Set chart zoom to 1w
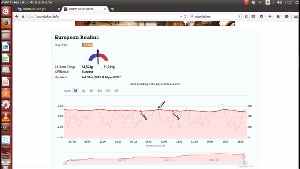The image size is (300, 169). tap(83, 91)
